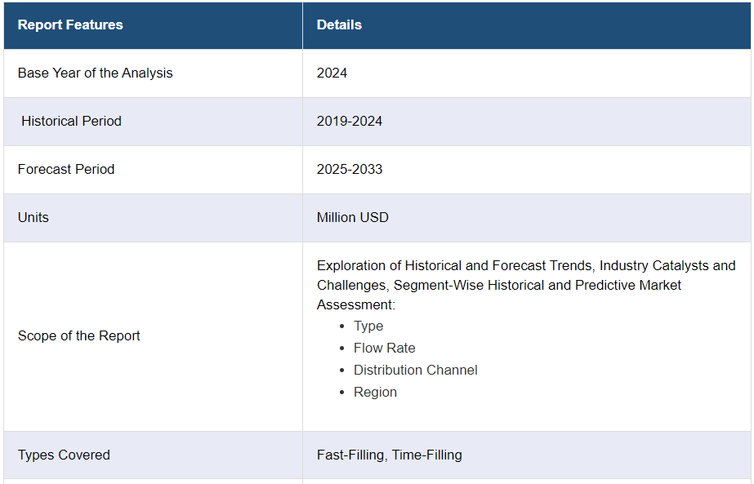The image size is (754, 484).
Task: Select the Historical Period row label
Action: tap(71, 122)
